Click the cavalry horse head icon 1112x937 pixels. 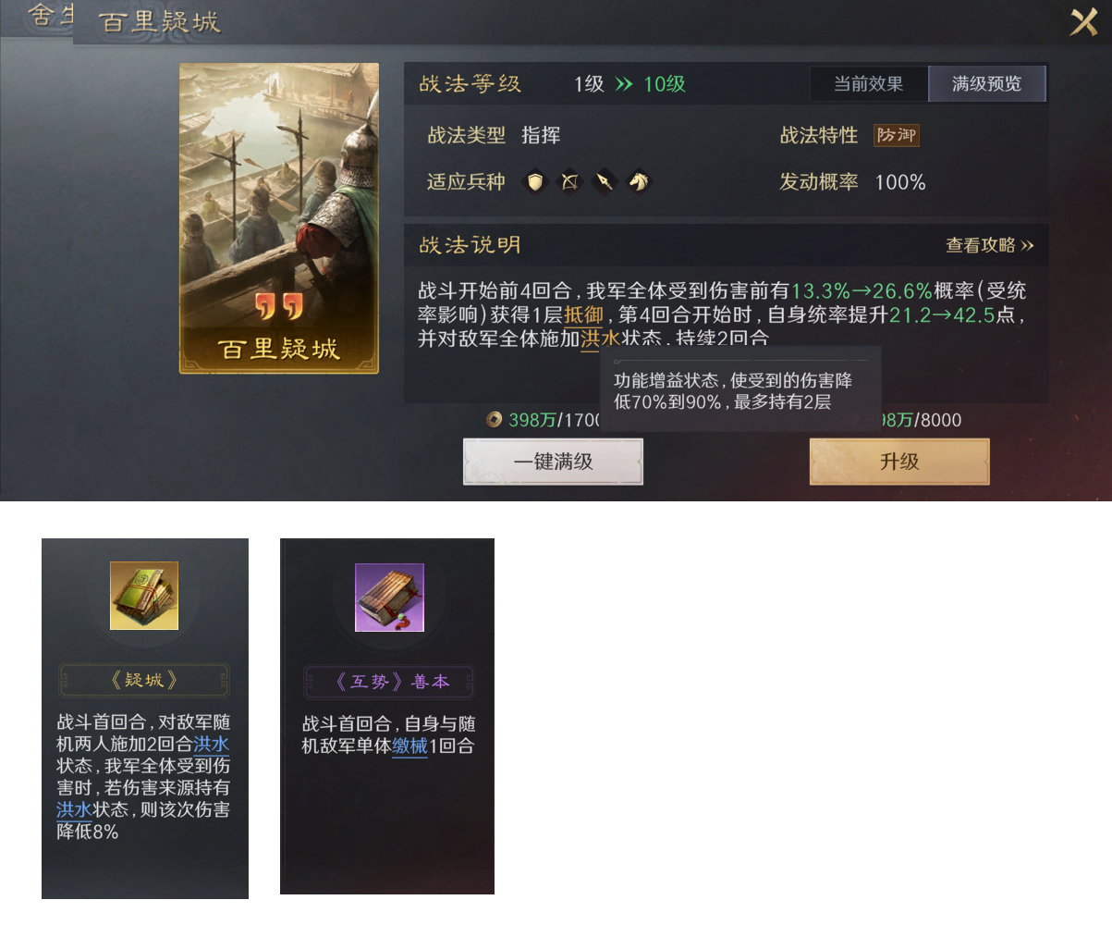click(638, 182)
